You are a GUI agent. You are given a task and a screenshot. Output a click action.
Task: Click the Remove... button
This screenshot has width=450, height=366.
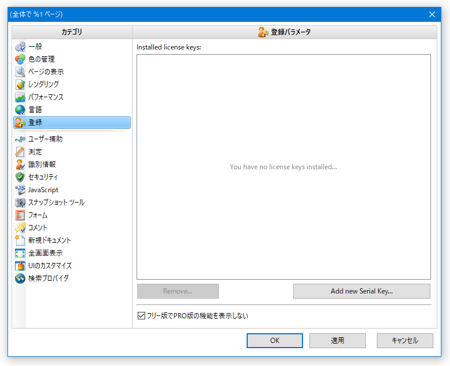click(178, 291)
